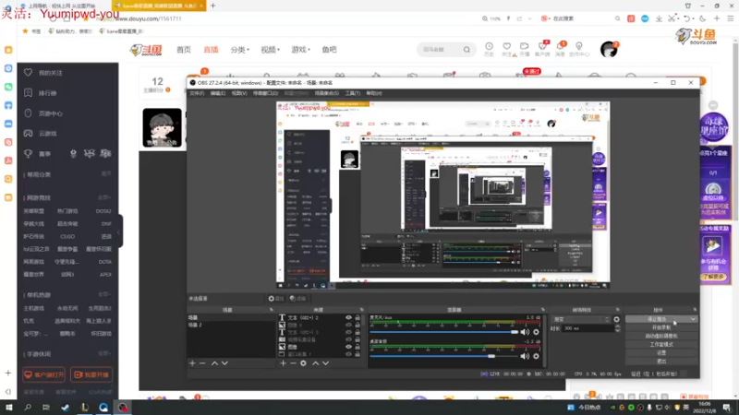The height and width of the screenshot is (415, 739).
Task: Open Douyu user avatar menu
Action: (x=609, y=50)
